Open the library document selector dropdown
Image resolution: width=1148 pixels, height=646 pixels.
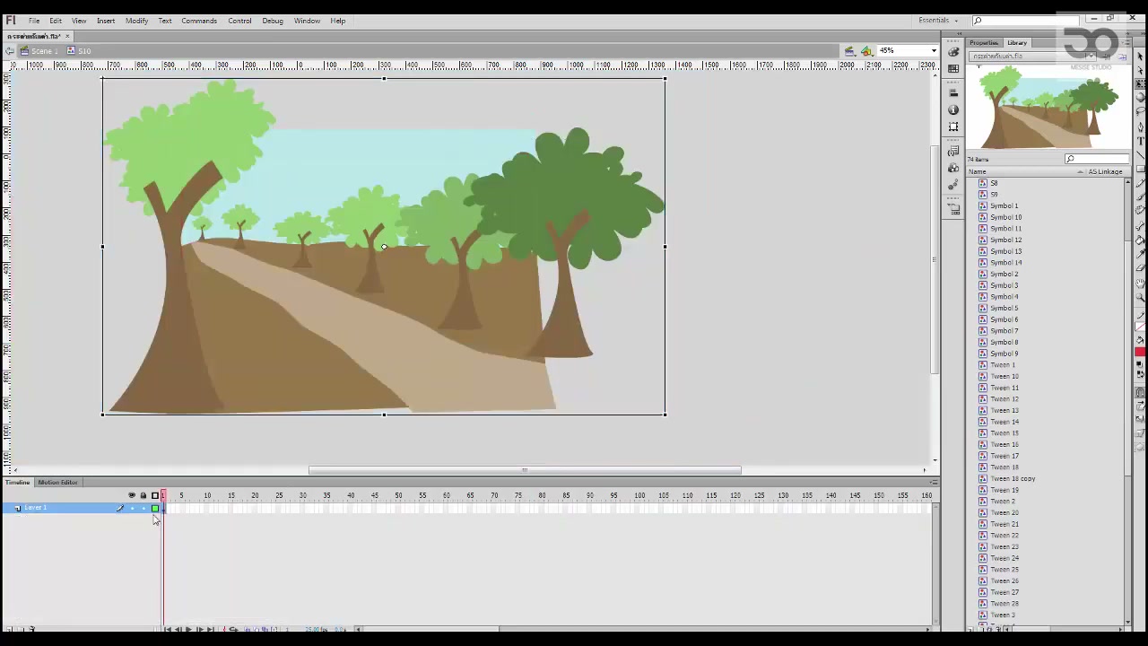click(1032, 57)
